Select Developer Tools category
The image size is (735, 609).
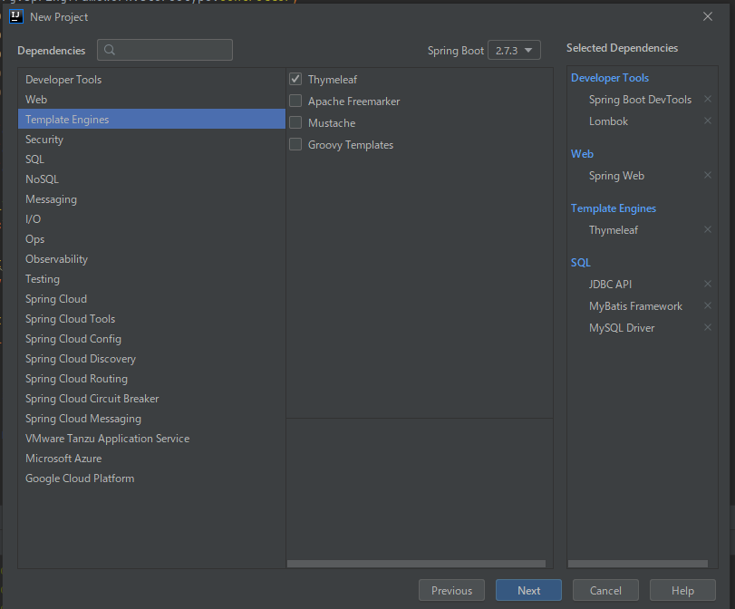(151, 80)
